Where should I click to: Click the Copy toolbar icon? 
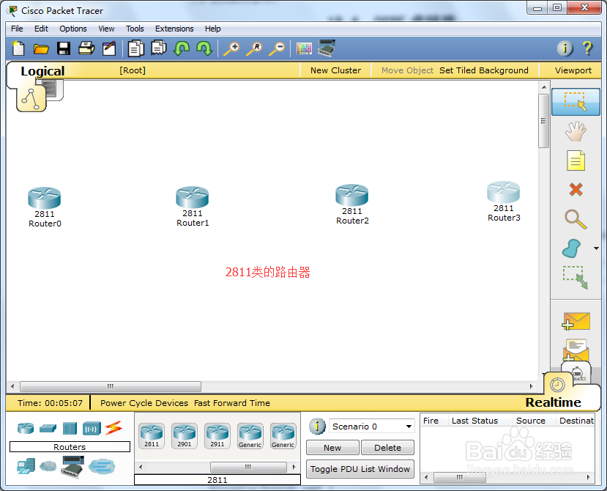point(136,48)
